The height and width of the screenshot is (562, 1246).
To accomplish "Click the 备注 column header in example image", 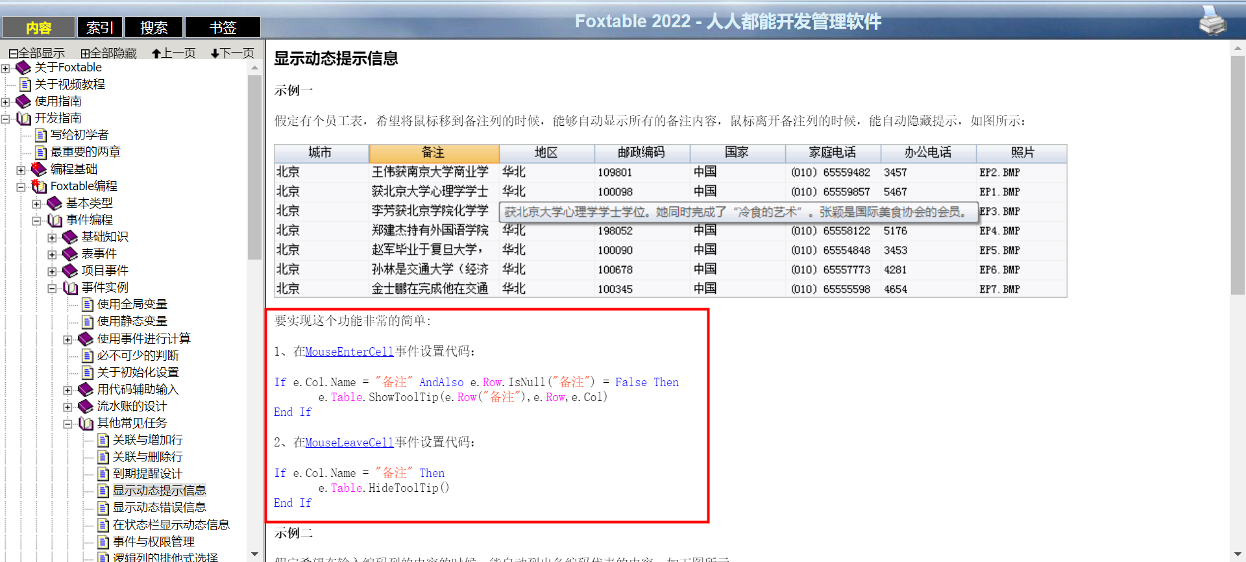I will 434,153.
